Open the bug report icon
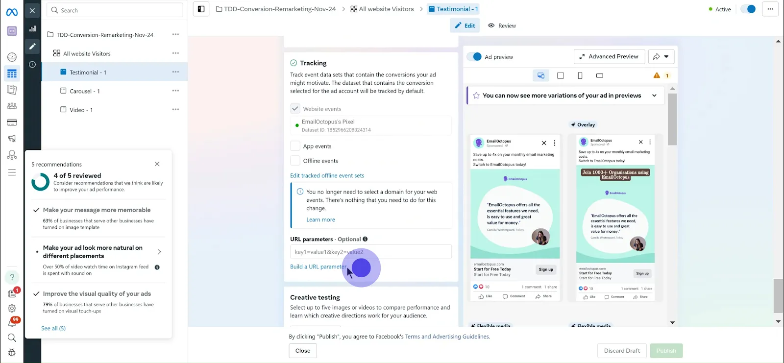The height and width of the screenshot is (363, 784). (x=12, y=353)
